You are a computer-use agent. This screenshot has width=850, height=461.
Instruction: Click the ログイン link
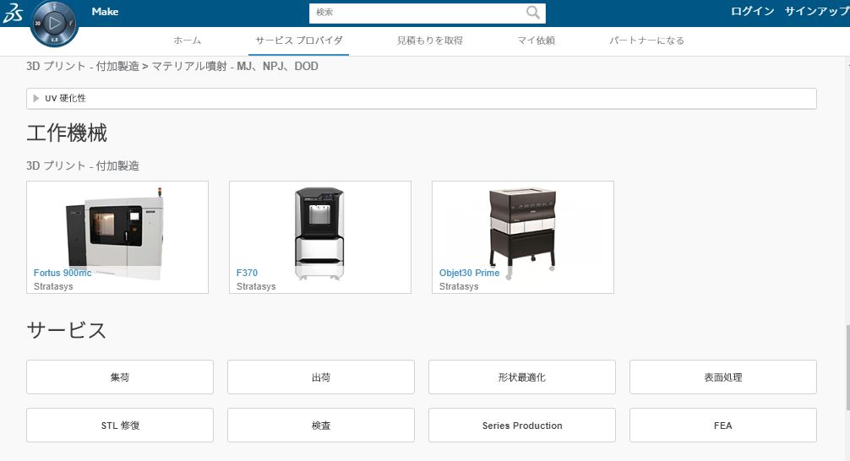pyautogui.click(x=753, y=11)
